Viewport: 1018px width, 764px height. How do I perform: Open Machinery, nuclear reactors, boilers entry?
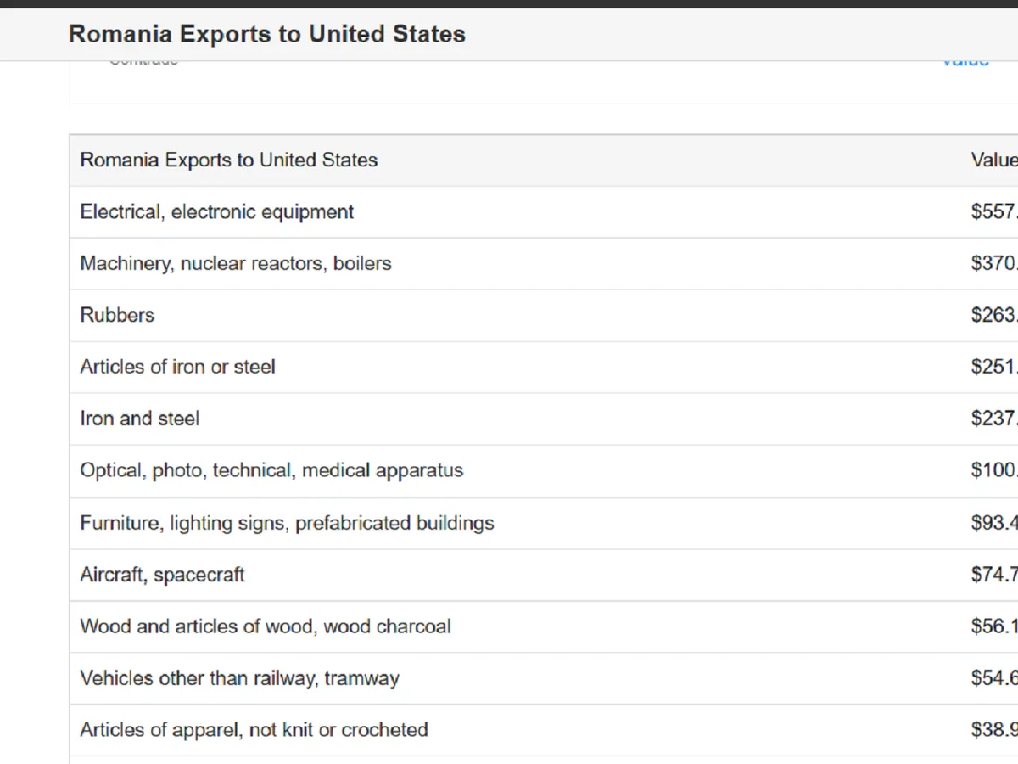coord(236,264)
